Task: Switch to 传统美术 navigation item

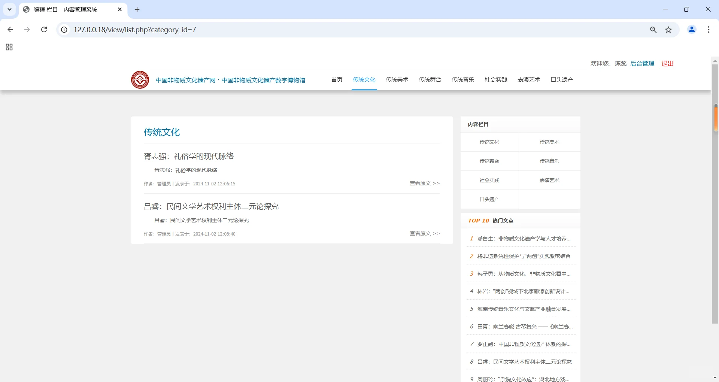Action: (397, 79)
